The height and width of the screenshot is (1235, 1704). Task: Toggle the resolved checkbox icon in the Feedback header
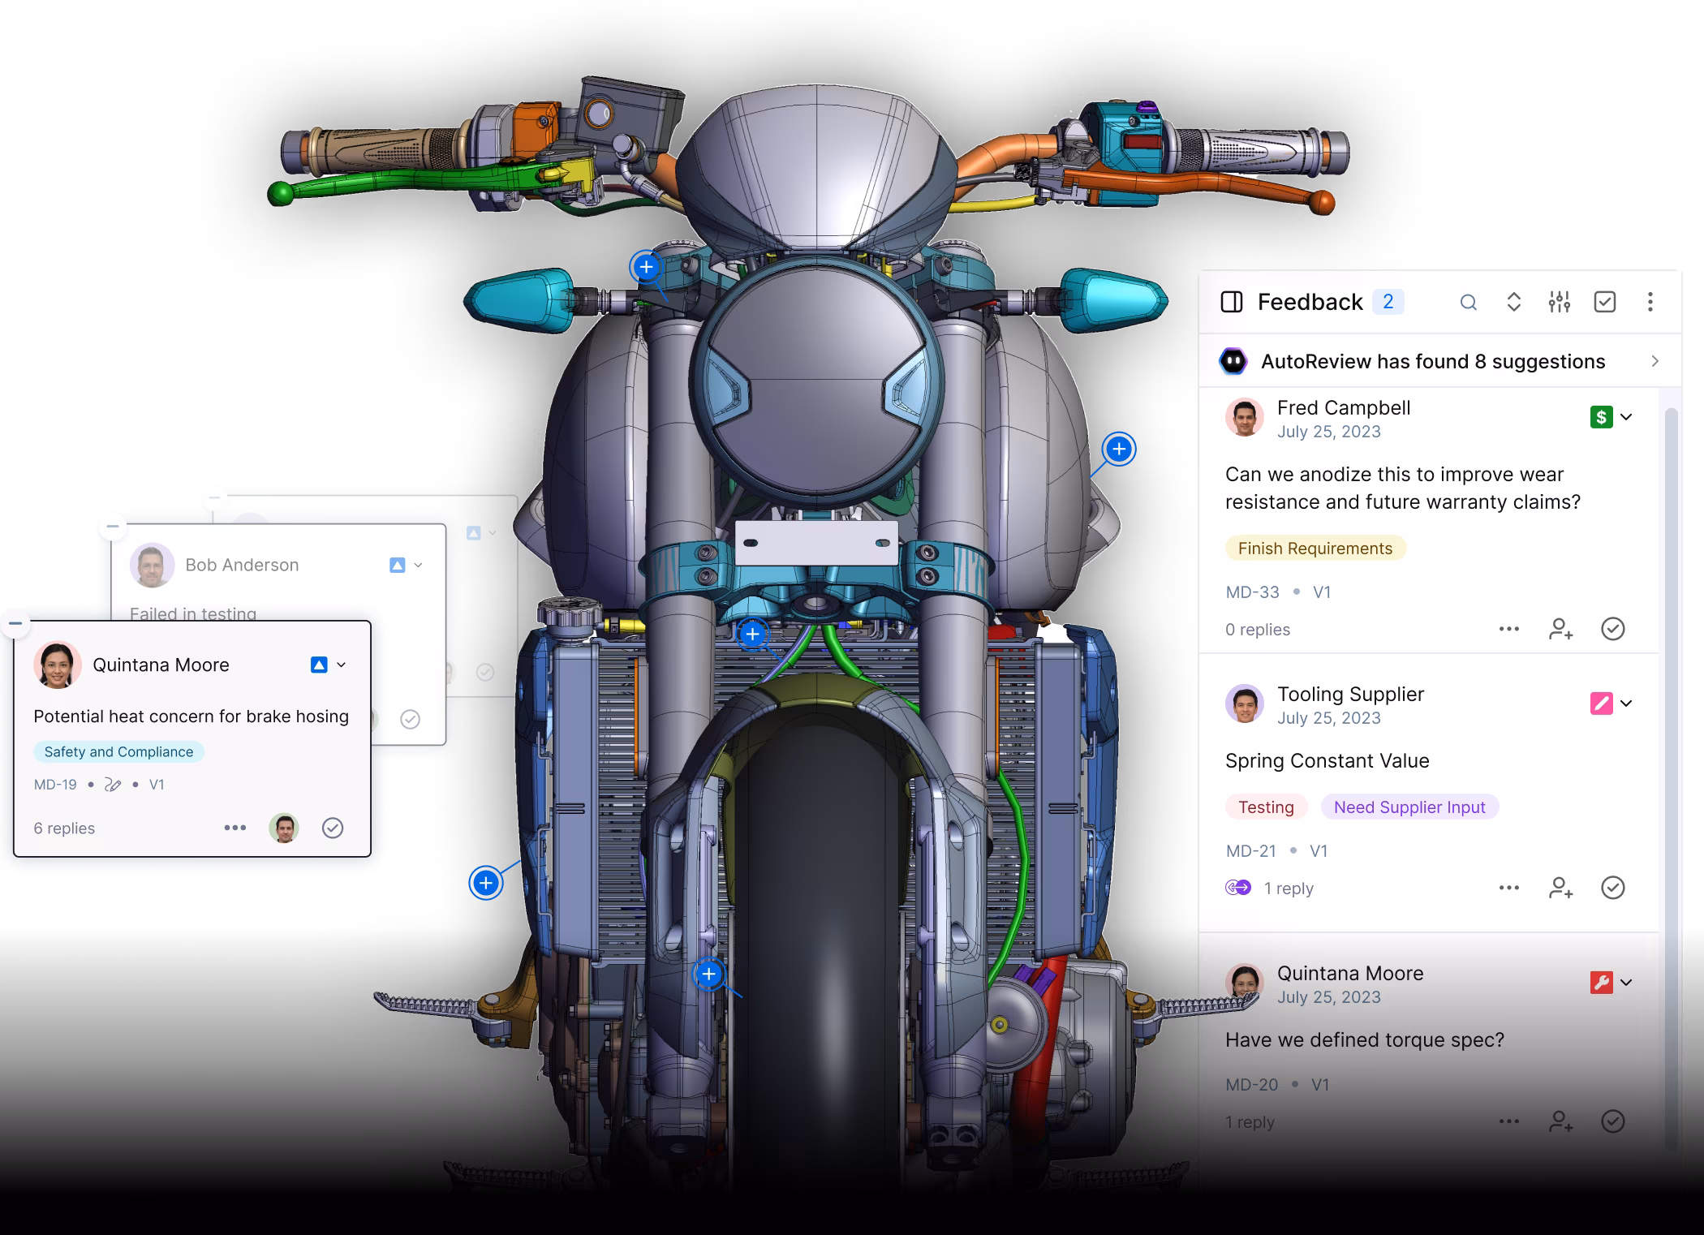pyautogui.click(x=1604, y=303)
